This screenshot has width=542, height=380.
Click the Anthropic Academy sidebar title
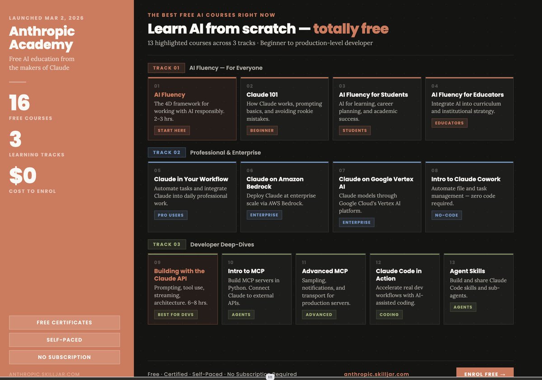click(x=42, y=38)
